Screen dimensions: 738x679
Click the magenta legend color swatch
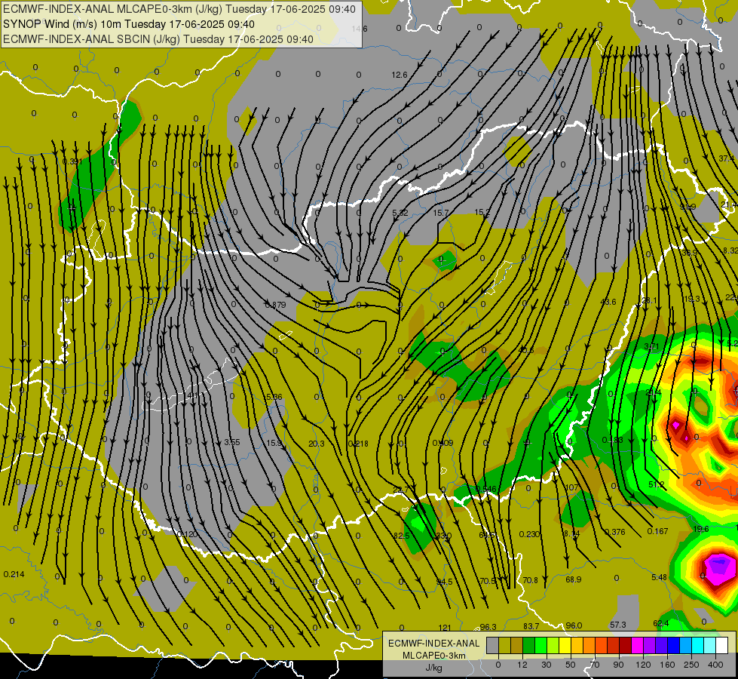tap(638, 645)
